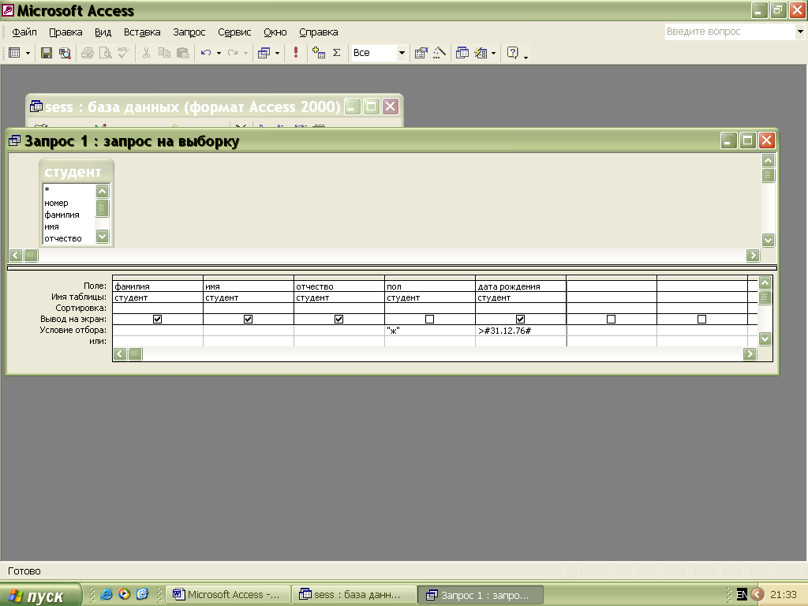Open the Undo history dropdown arrow
The height and width of the screenshot is (606, 808).
coord(219,53)
